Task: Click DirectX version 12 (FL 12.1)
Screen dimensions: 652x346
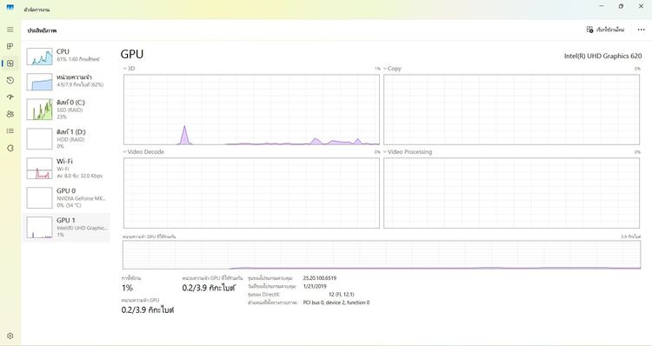Action: point(342,295)
